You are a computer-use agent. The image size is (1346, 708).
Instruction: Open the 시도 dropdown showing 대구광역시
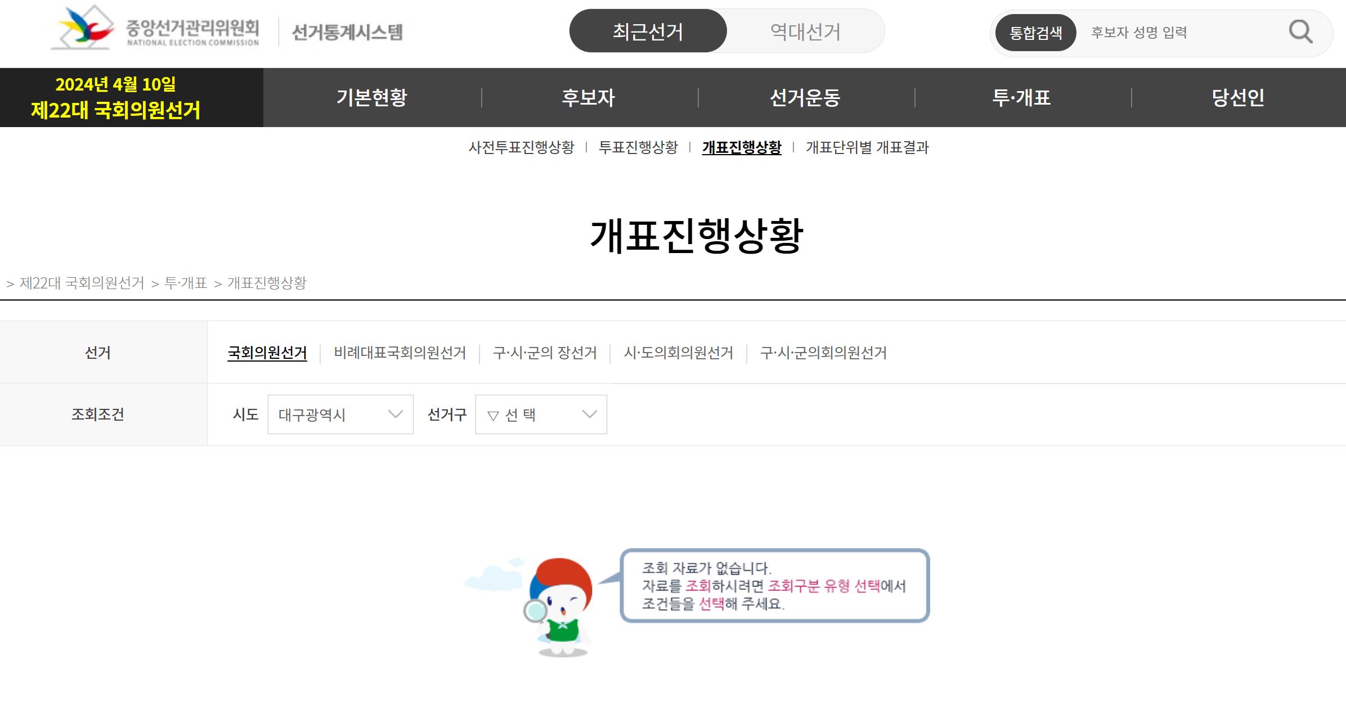(340, 414)
